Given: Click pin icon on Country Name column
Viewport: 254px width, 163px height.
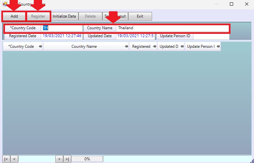Looking at the screenshot, I should tap(127, 46).
